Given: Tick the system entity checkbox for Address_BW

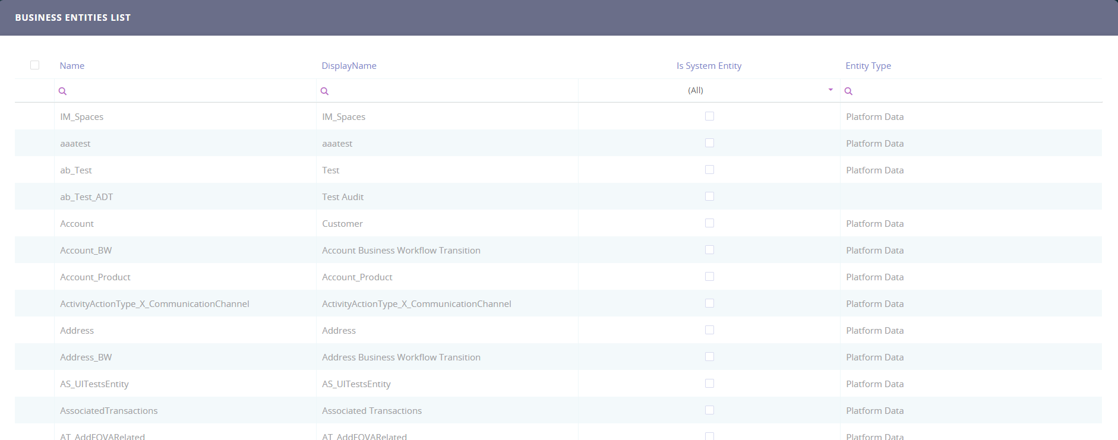Looking at the screenshot, I should pyautogui.click(x=709, y=357).
